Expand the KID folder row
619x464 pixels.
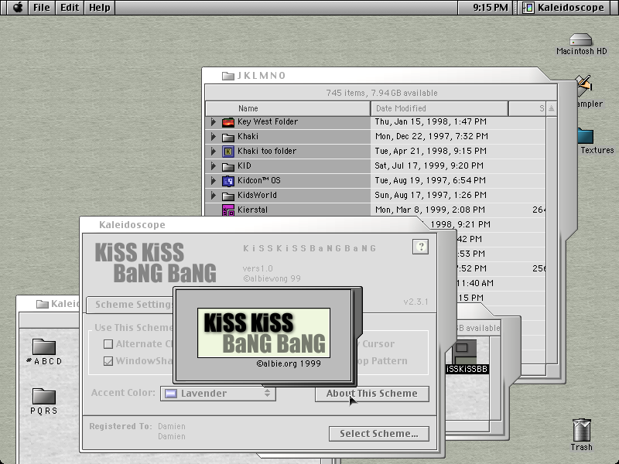coord(214,165)
